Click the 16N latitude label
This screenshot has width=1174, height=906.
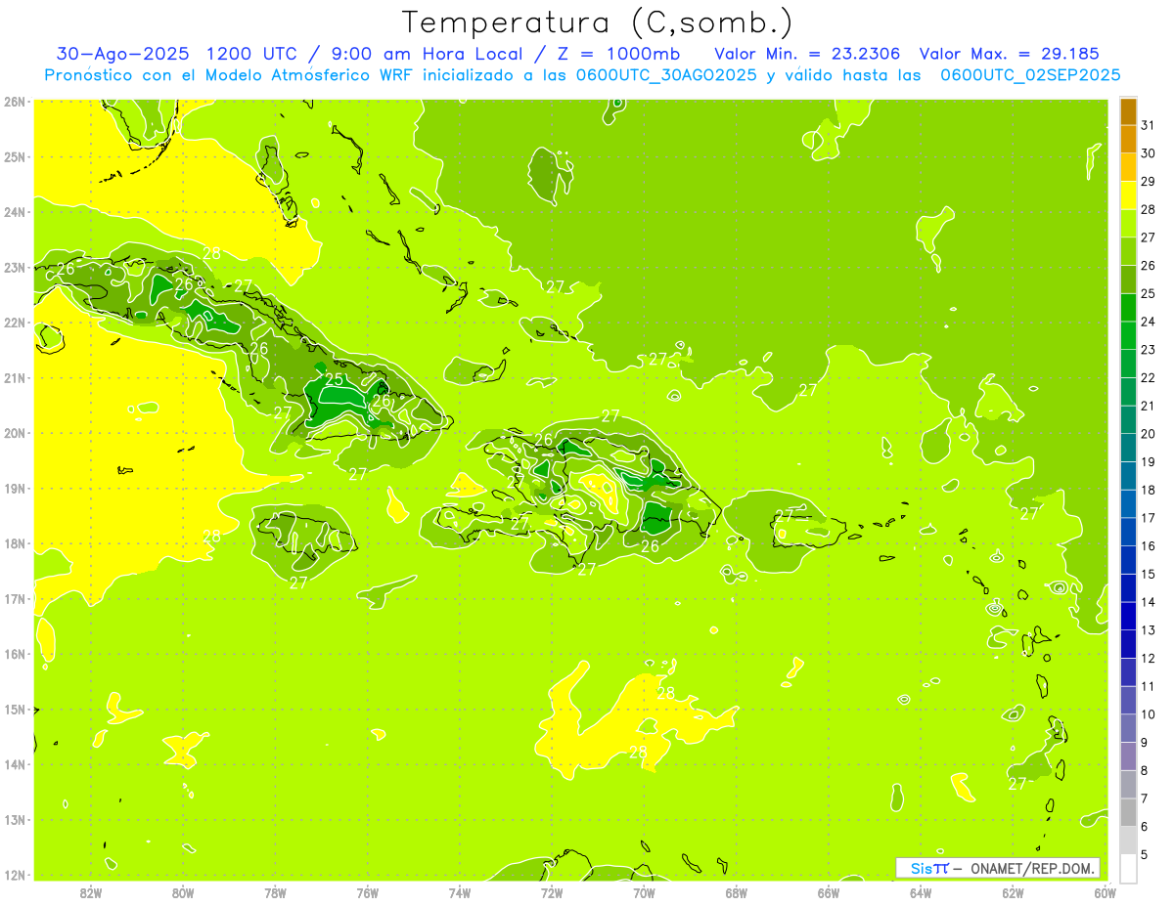pyautogui.click(x=14, y=654)
